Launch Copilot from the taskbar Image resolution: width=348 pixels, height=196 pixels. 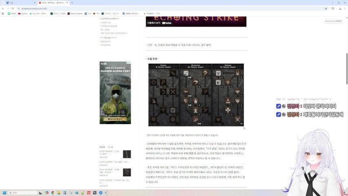(47, 193)
